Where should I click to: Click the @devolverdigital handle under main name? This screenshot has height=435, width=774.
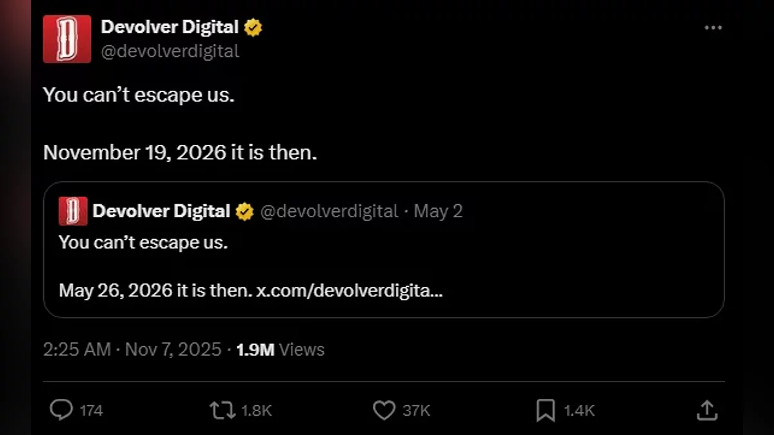(x=170, y=51)
